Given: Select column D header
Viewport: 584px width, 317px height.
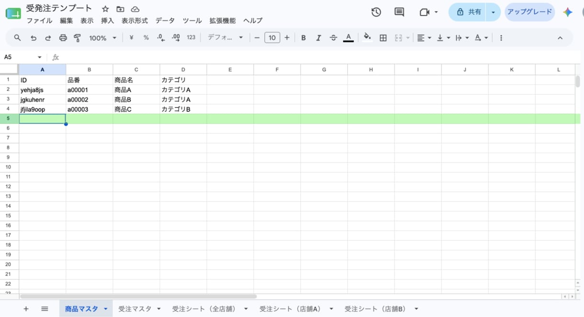Looking at the screenshot, I should click(183, 69).
